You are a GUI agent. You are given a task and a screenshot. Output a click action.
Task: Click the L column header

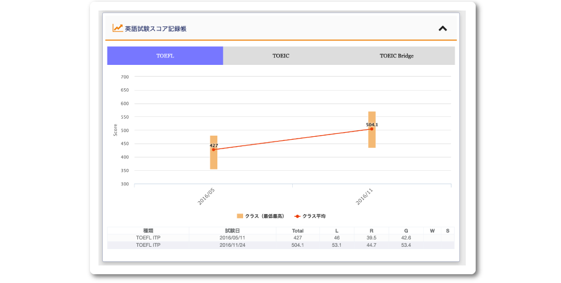[337, 231]
